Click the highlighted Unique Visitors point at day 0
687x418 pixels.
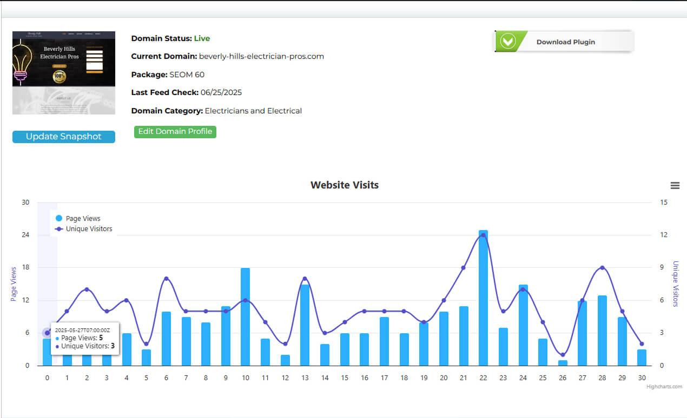click(x=47, y=333)
